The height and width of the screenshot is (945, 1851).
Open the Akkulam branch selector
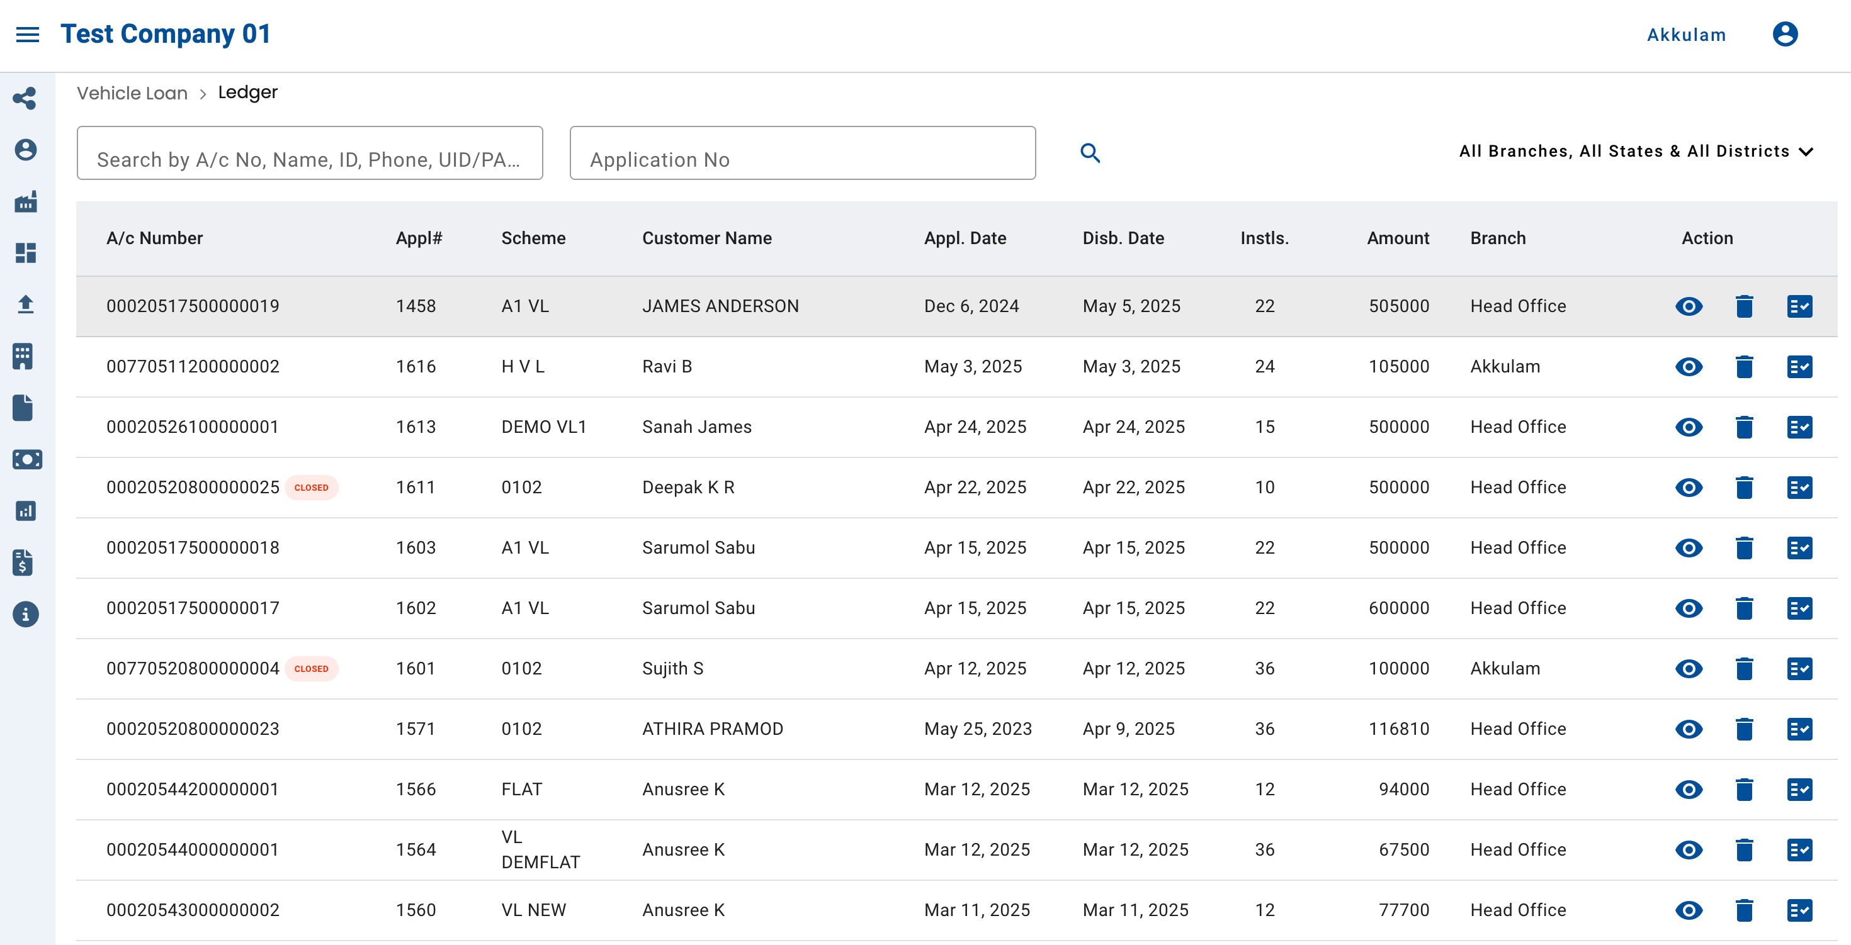(x=1686, y=35)
